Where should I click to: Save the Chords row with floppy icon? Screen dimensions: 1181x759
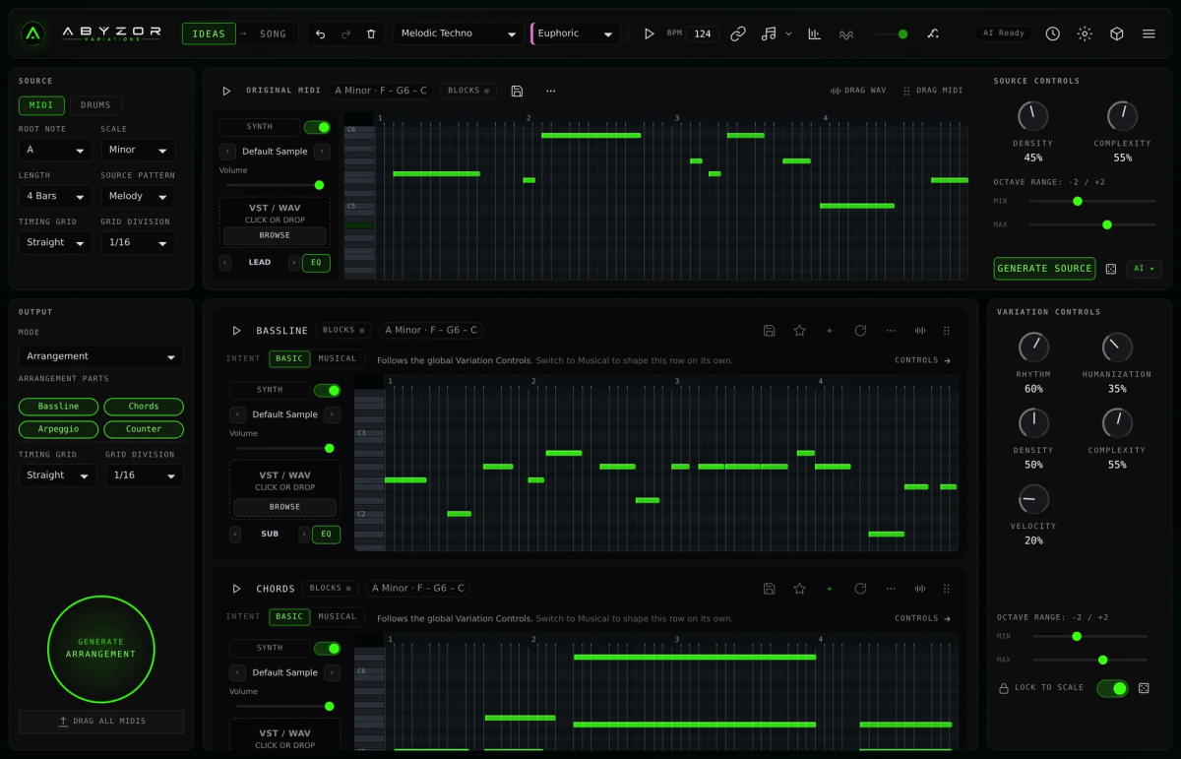click(770, 589)
